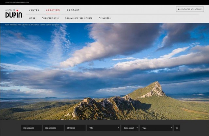Expand the Ville dropdown
Image resolution: width=209 pixels, height=136 pixels.
pos(104,128)
